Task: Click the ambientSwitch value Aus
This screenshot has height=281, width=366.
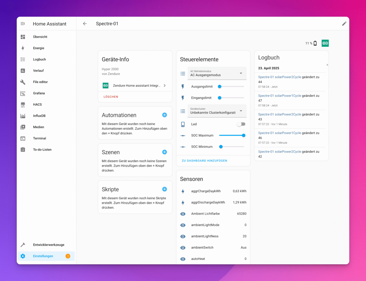Action: pos(243,248)
